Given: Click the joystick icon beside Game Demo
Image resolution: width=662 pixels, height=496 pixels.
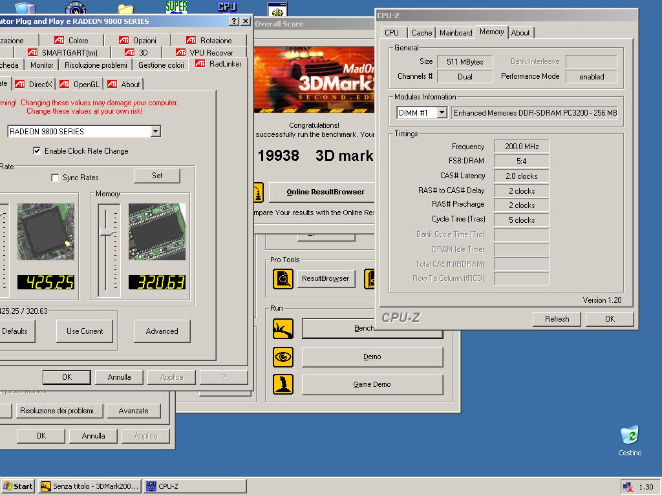Looking at the screenshot, I should (x=283, y=384).
